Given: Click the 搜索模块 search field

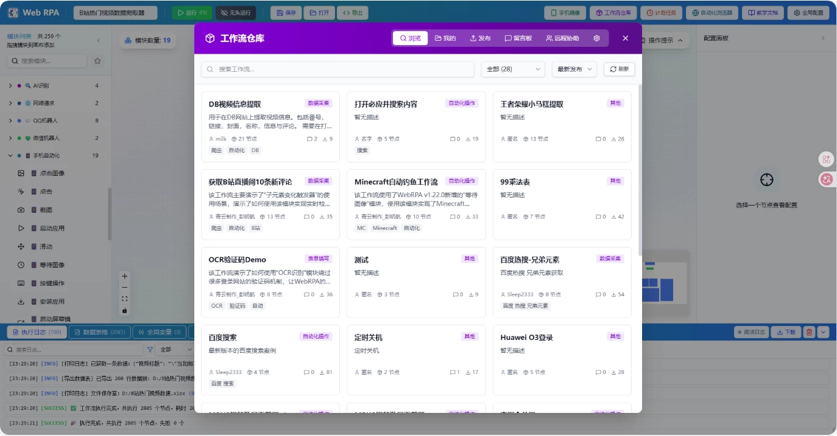Looking at the screenshot, I should [47, 61].
